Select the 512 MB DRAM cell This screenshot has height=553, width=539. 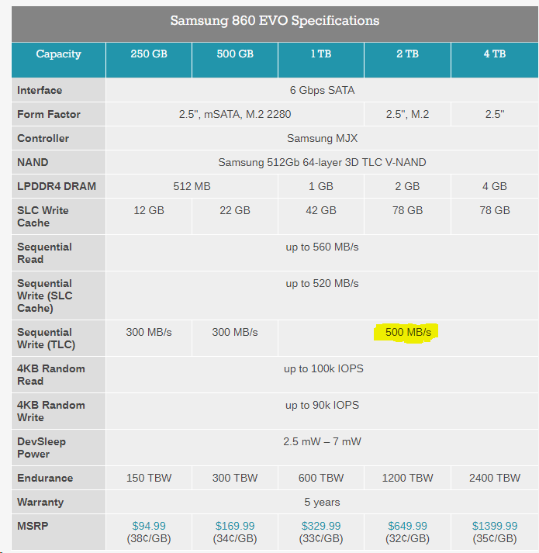(192, 186)
